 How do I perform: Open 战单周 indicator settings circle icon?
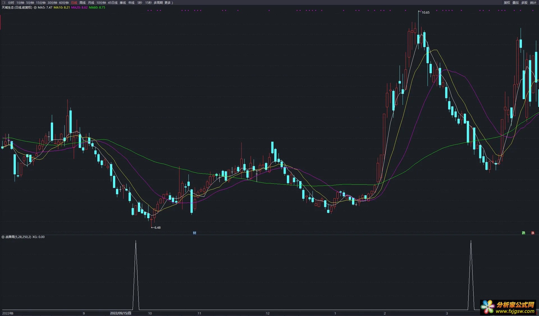click(x=3, y=237)
